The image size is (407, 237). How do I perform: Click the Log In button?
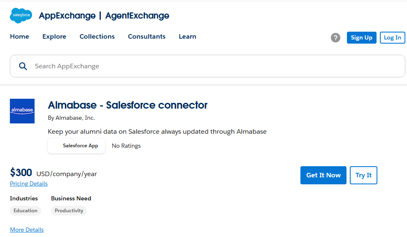[392, 37]
